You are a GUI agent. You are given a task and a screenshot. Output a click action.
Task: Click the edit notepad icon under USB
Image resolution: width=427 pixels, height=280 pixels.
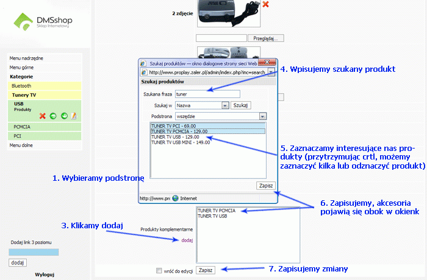74,116
